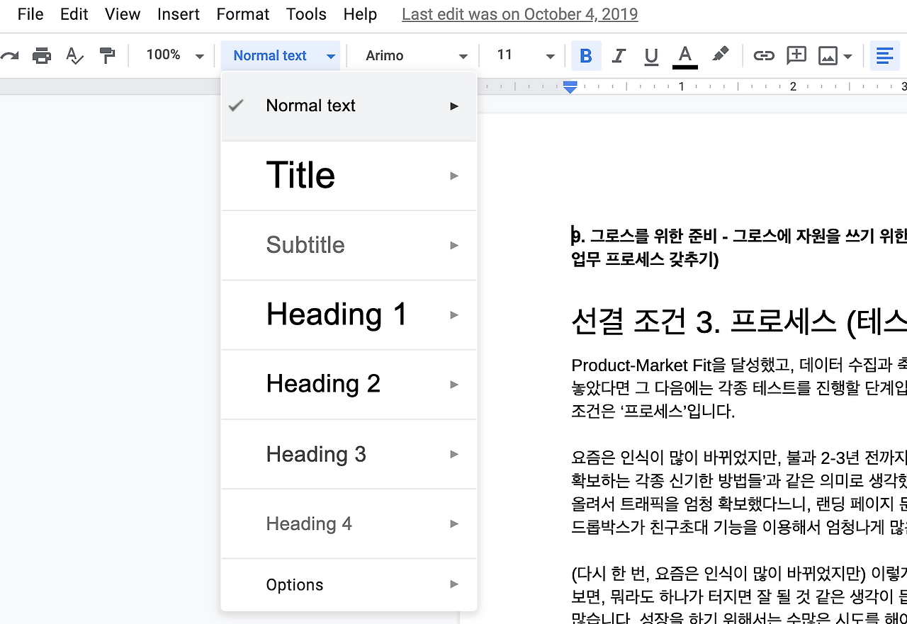The height and width of the screenshot is (624, 907).
Task: Open the Arimo font dropdown
Action: pyautogui.click(x=416, y=55)
